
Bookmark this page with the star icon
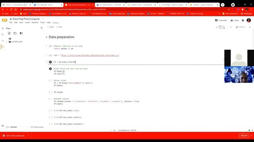(x=229, y=9)
